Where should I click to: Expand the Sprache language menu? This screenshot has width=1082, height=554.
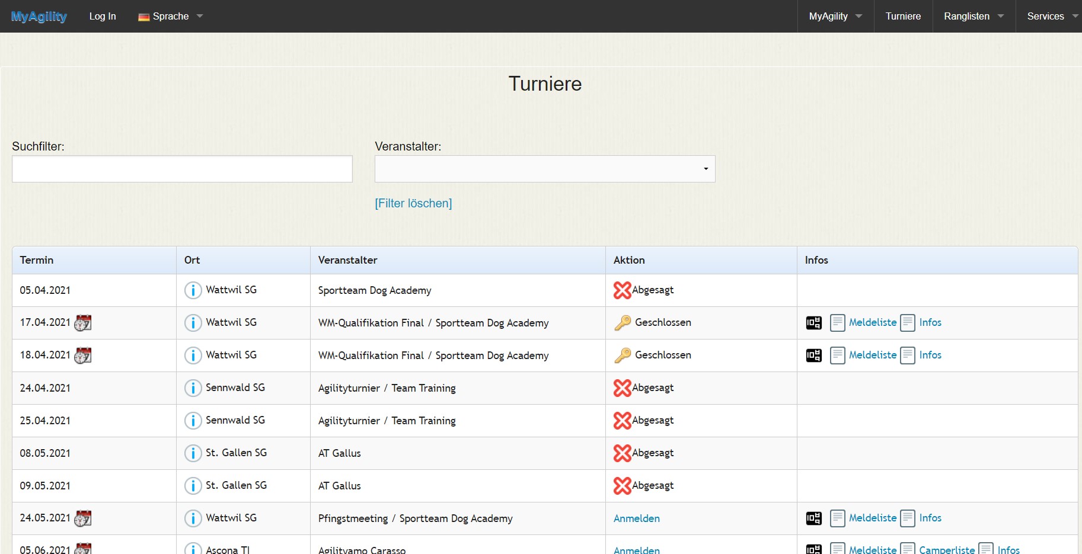170,17
